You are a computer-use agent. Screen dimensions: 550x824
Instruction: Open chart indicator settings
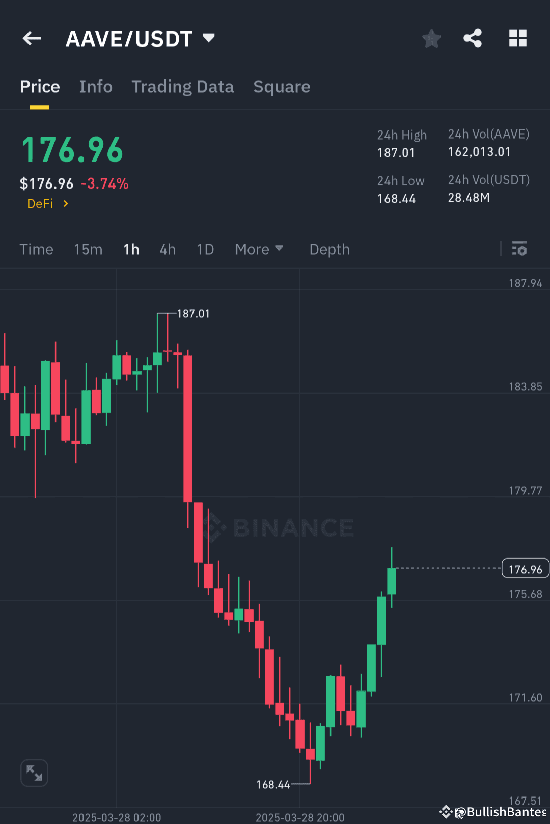520,249
